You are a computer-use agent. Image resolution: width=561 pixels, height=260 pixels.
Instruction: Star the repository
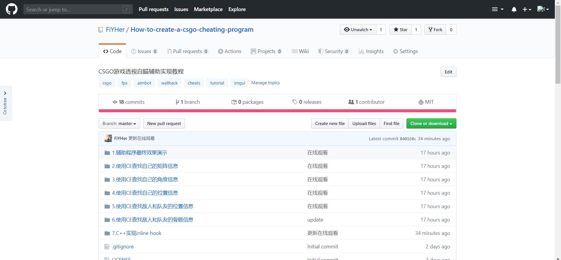pos(401,29)
